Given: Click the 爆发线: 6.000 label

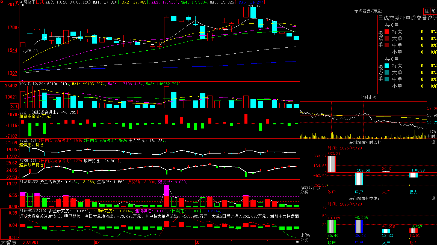Looking at the screenshot, I should tap(173, 182).
